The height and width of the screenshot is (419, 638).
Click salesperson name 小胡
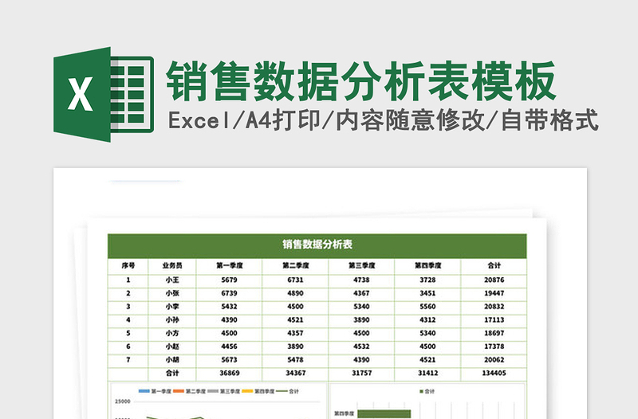(172, 360)
